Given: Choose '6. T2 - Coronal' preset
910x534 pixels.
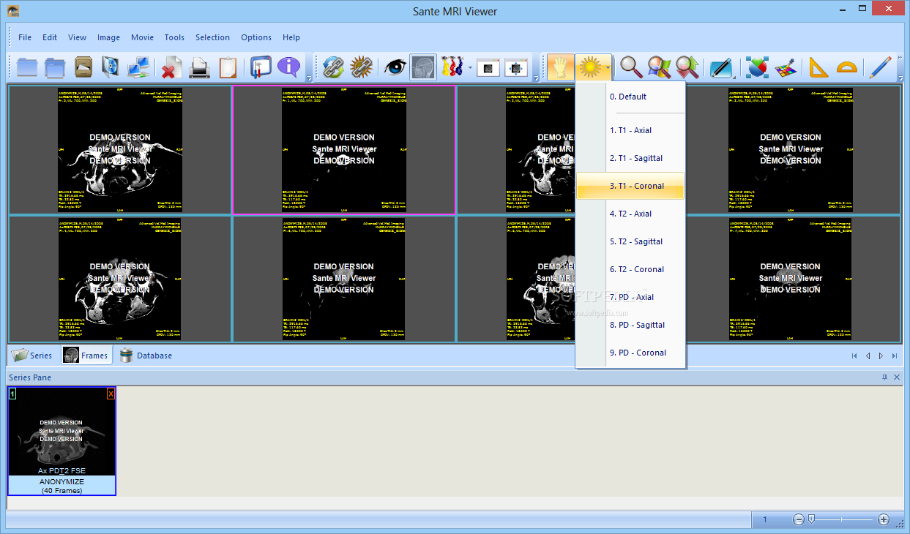Looking at the screenshot, I should click(630, 269).
